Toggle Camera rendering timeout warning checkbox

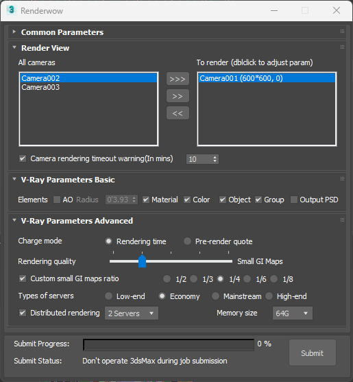click(x=23, y=158)
